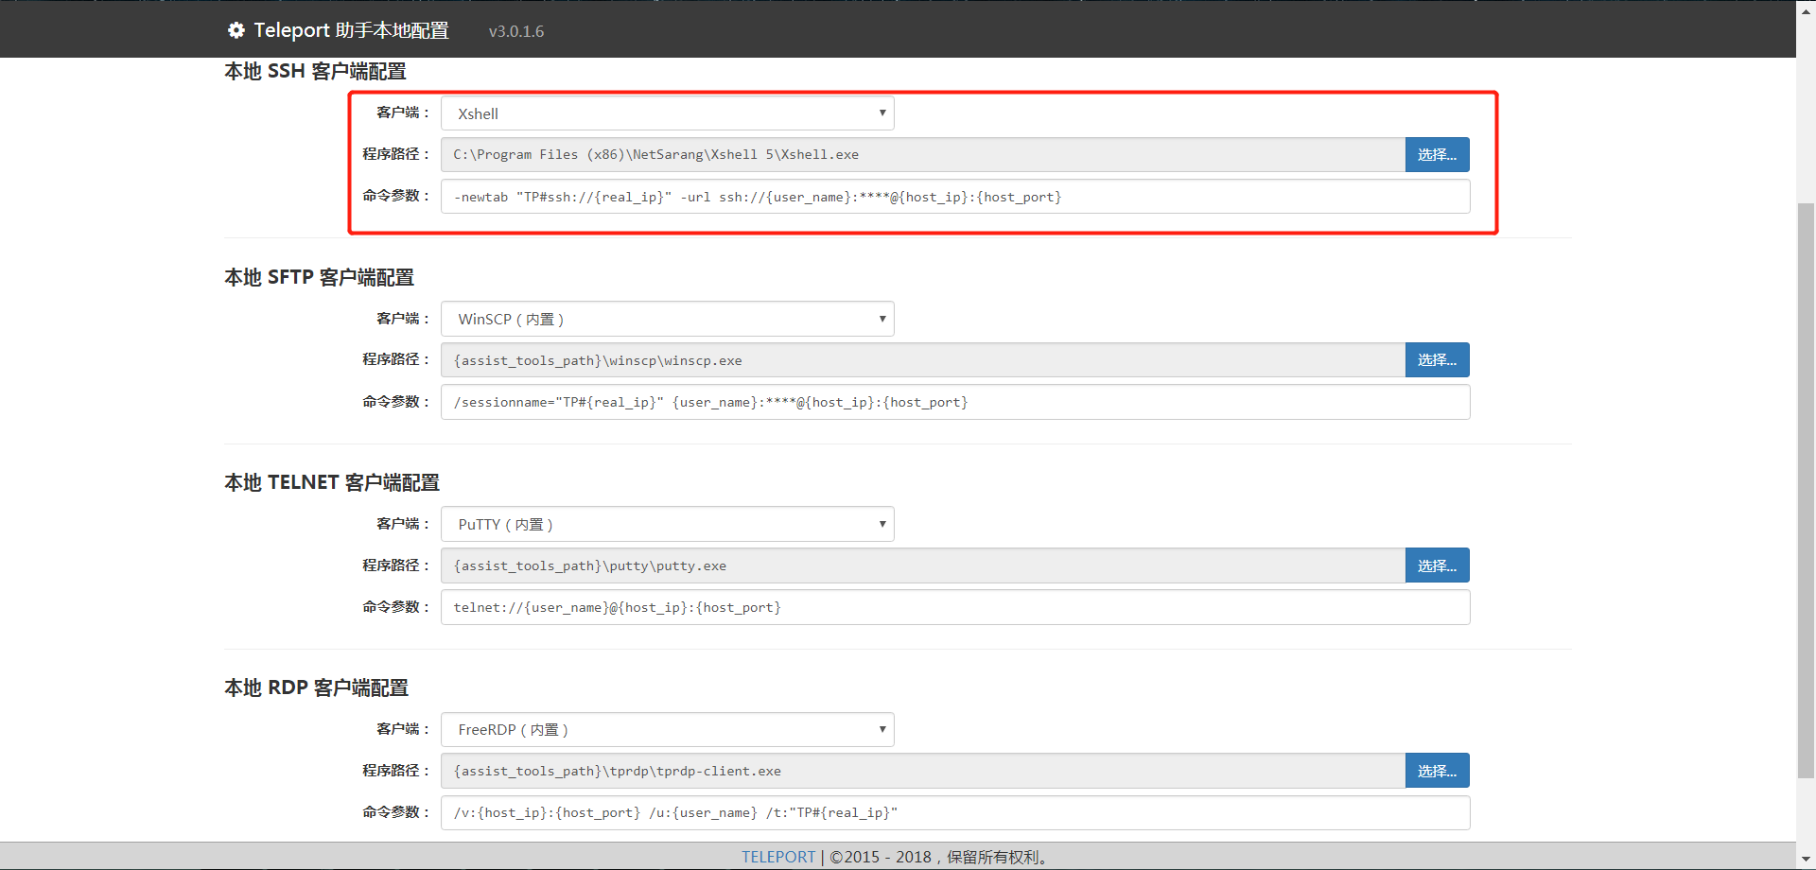Focus the SFTP program path field winscp.exe

[x=923, y=360]
